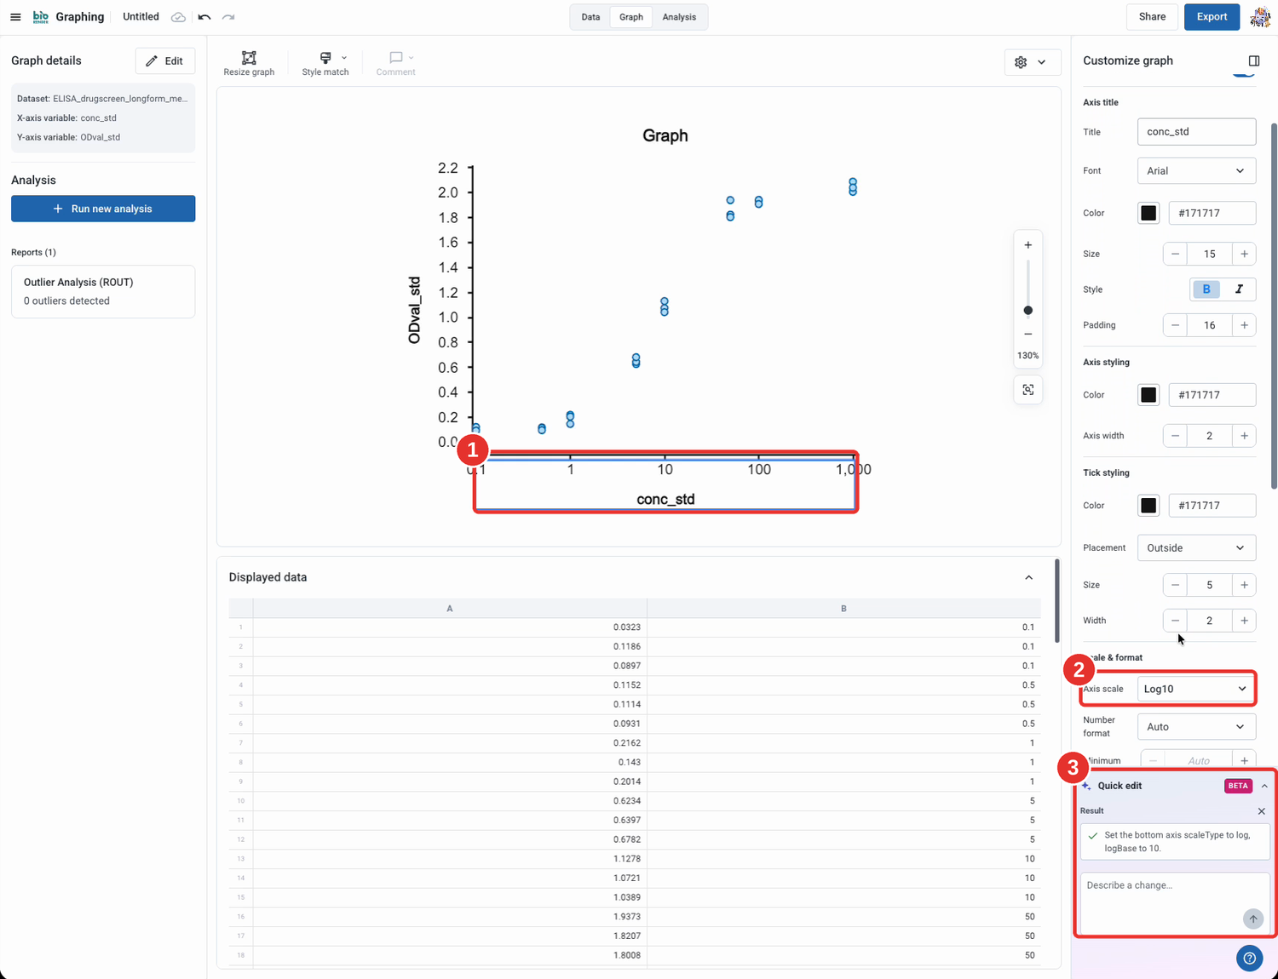Click the fit-to-screen graph icon

tap(1028, 390)
